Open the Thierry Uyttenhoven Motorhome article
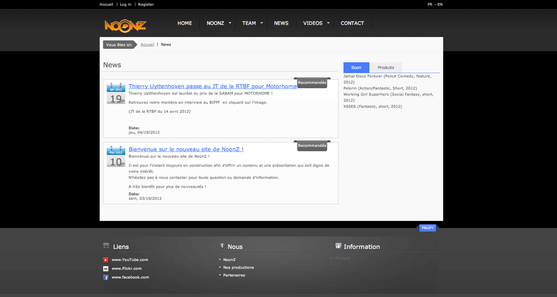557x297 pixels. tap(212, 86)
